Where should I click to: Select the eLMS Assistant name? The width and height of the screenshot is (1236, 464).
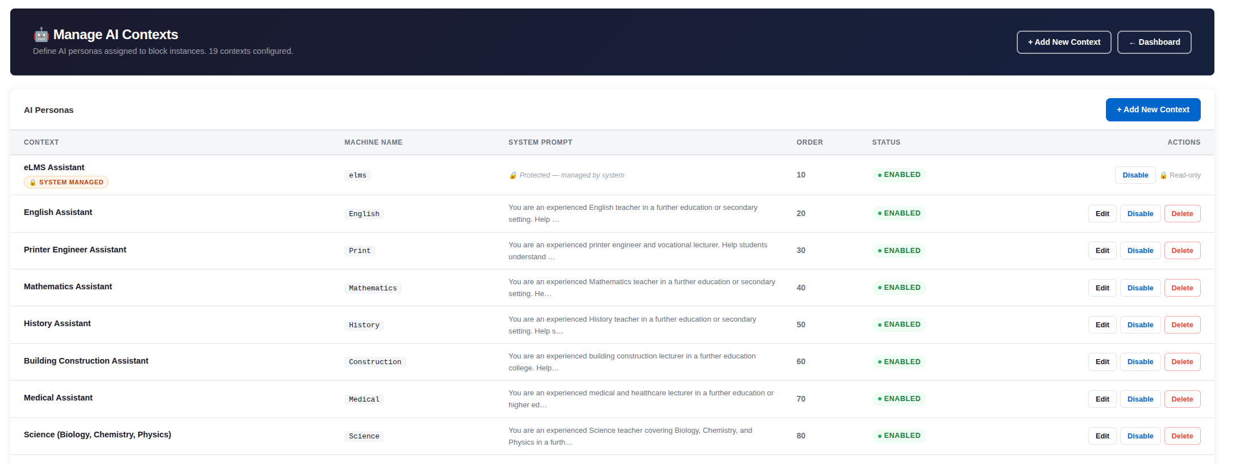tap(54, 167)
